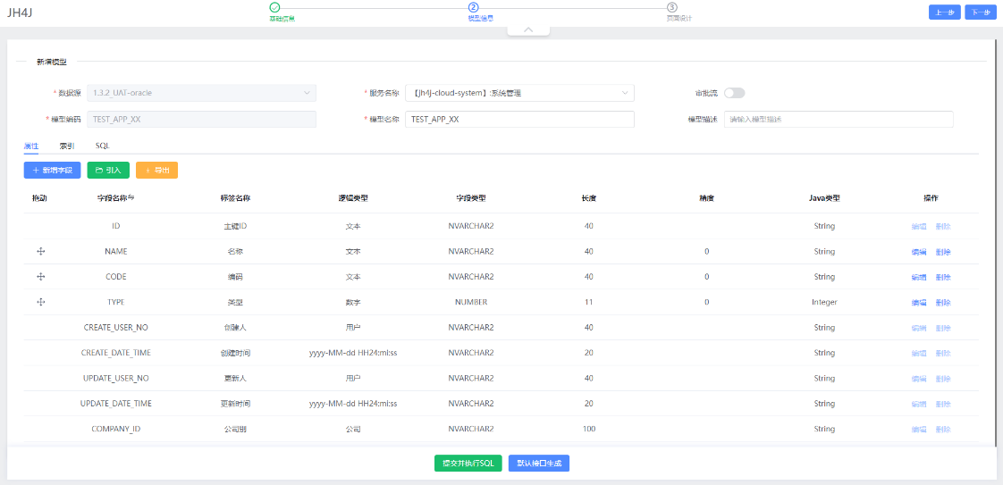1003x485 pixels.
Task: Click the drag handle icon for CODE row
Action: point(41,277)
